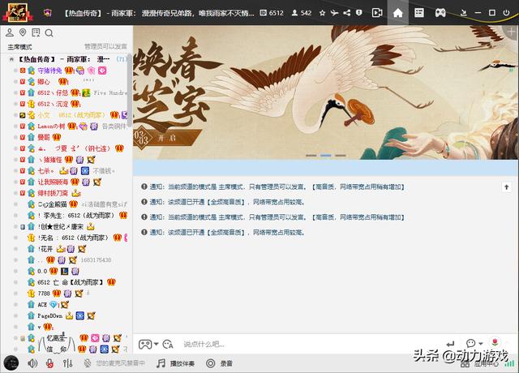This screenshot has width=519, height=373.
Task: Switch to the Home tab icon
Action: coord(398,13)
